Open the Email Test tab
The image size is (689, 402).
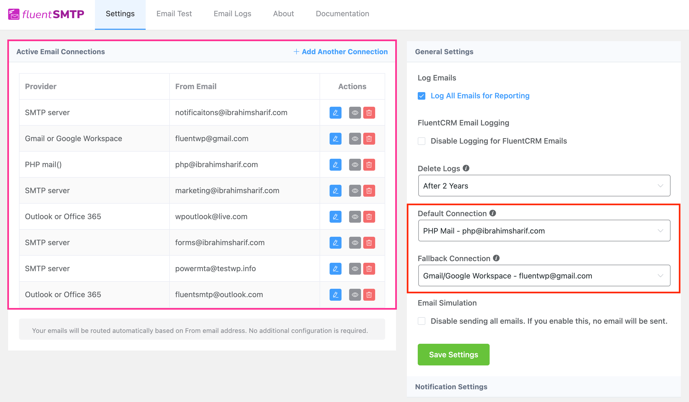(x=174, y=13)
